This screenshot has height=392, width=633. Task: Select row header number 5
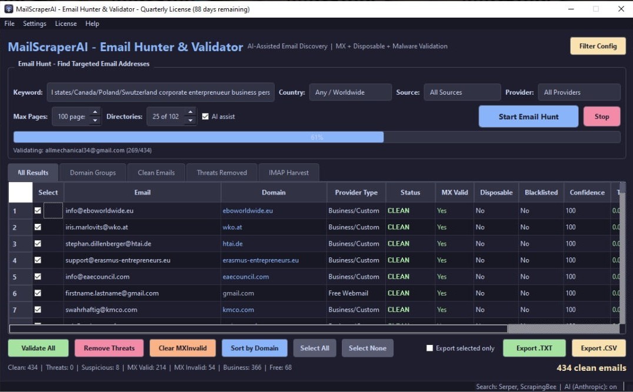21,277
